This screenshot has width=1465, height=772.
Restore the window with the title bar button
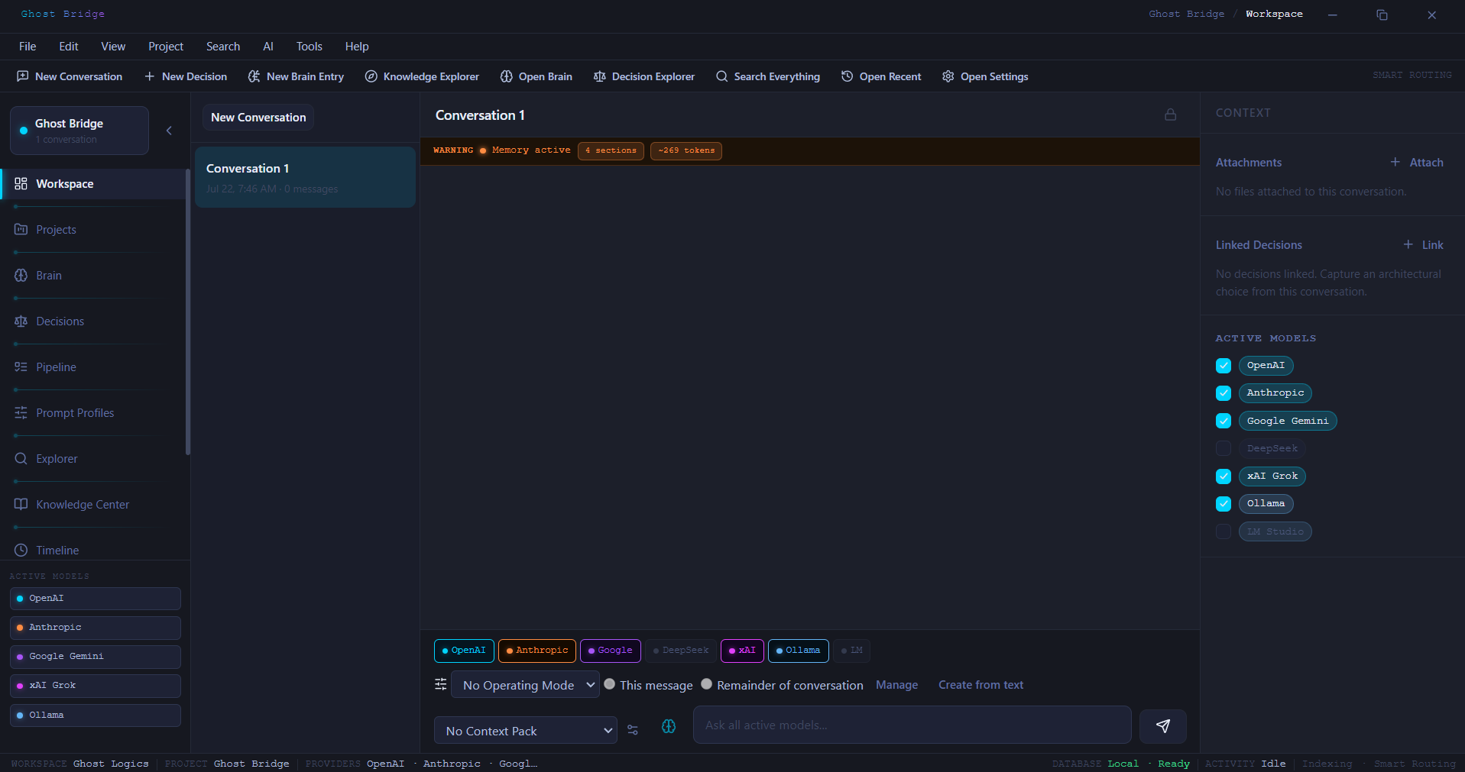point(1382,15)
